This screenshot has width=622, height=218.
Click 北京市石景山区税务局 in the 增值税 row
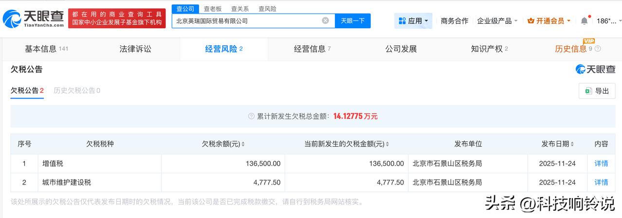click(447, 164)
